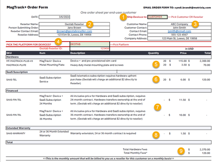217x162 pixels.
Task: Click the MagTrack+ Order Form title
Action: pyautogui.click(x=27, y=7)
